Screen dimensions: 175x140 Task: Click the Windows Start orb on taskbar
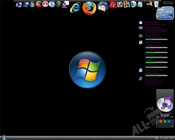4,137
